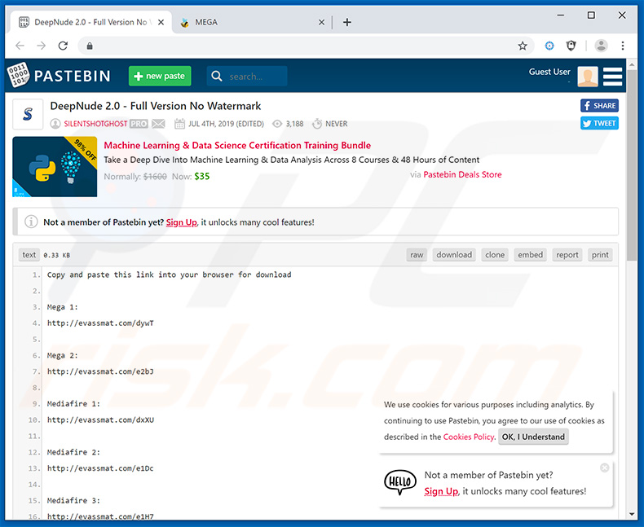Open the Pastebin hamburger menu
This screenshot has width=644, height=527.
[612, 77]
